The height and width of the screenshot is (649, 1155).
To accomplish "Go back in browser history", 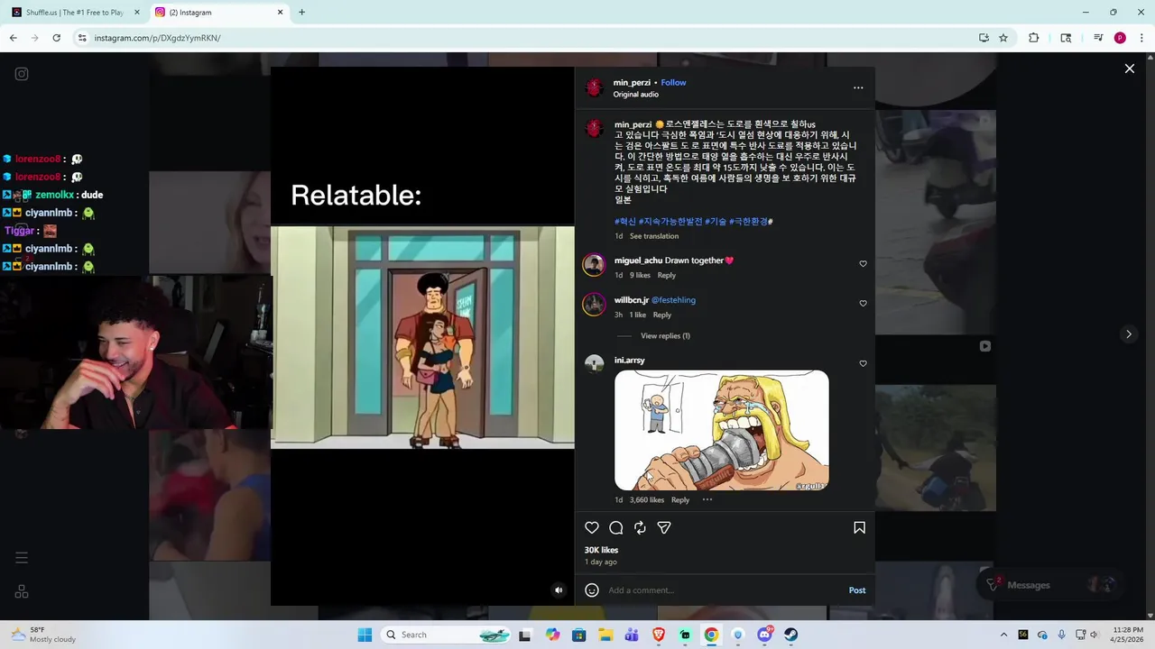I will [x=13, y=38].
